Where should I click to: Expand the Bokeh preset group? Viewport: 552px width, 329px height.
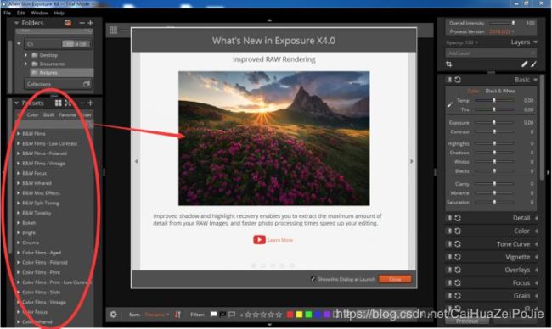tap(19, 223)
